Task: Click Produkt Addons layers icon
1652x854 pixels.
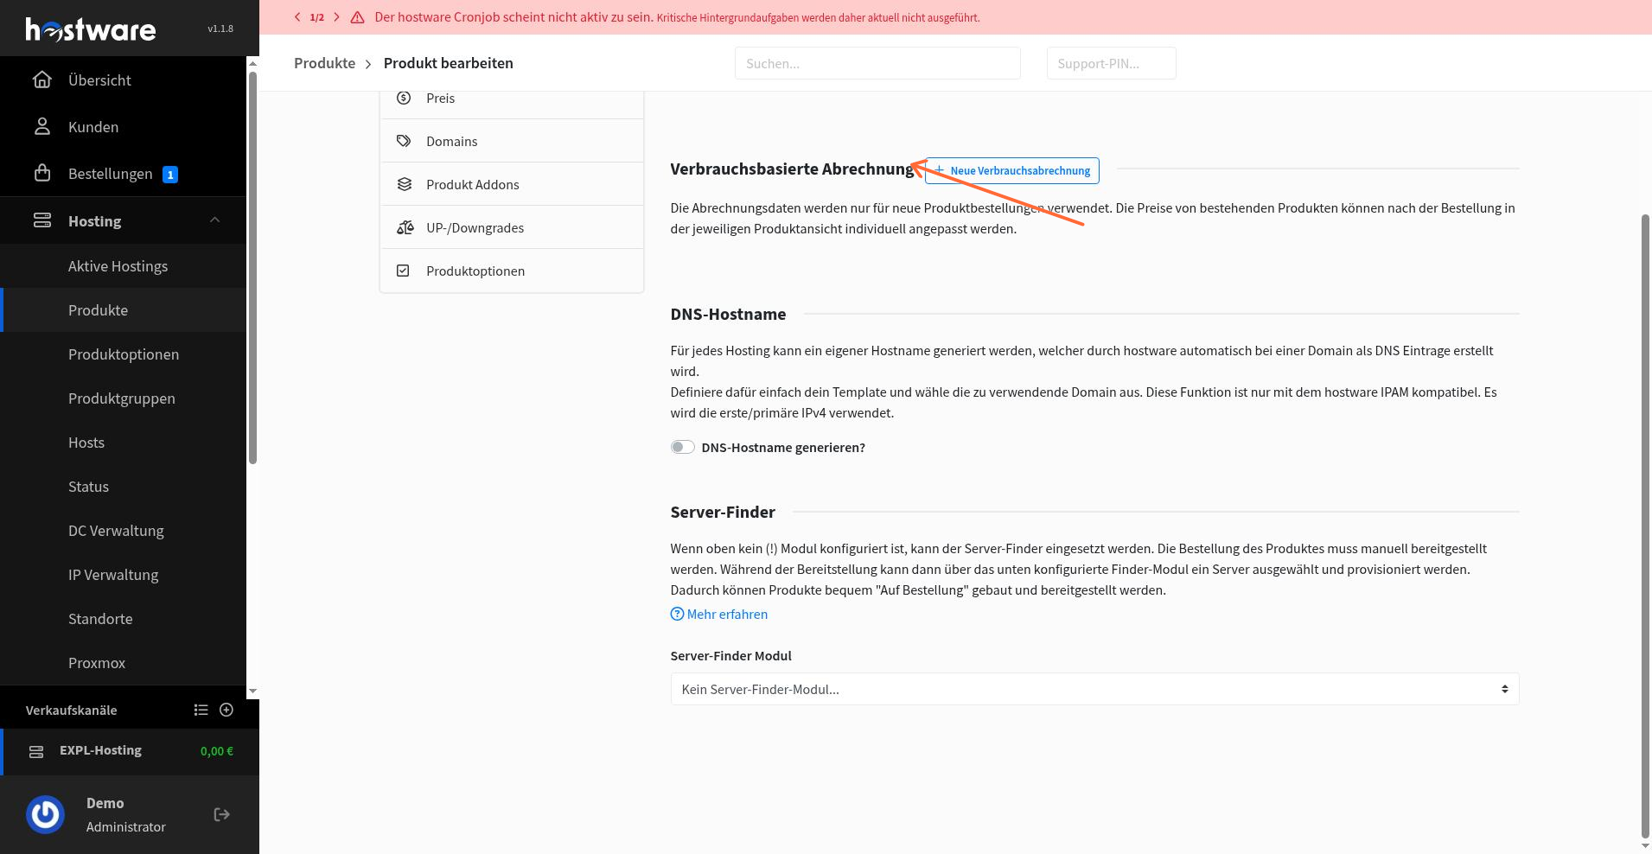Action: (x=404, y=184)
